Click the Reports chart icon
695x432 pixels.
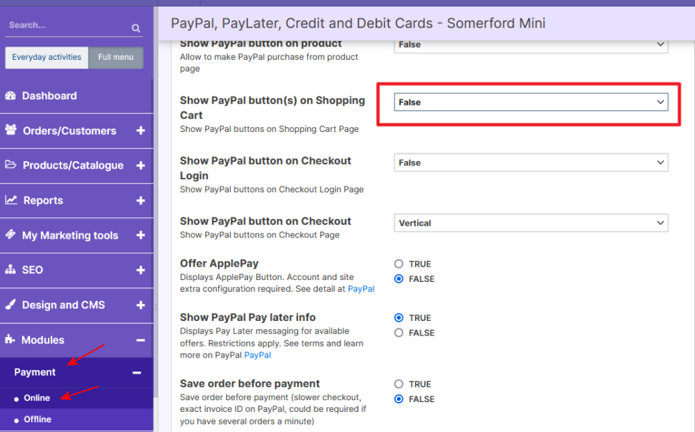tap(11, 200)
